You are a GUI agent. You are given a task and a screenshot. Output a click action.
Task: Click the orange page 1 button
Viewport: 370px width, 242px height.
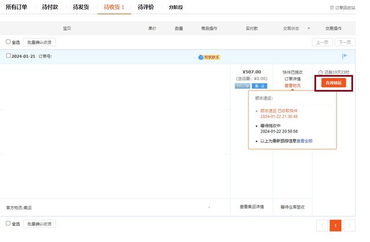[335, 225]
